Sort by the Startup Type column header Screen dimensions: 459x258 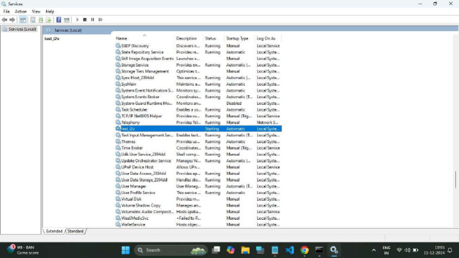(237, 38)
